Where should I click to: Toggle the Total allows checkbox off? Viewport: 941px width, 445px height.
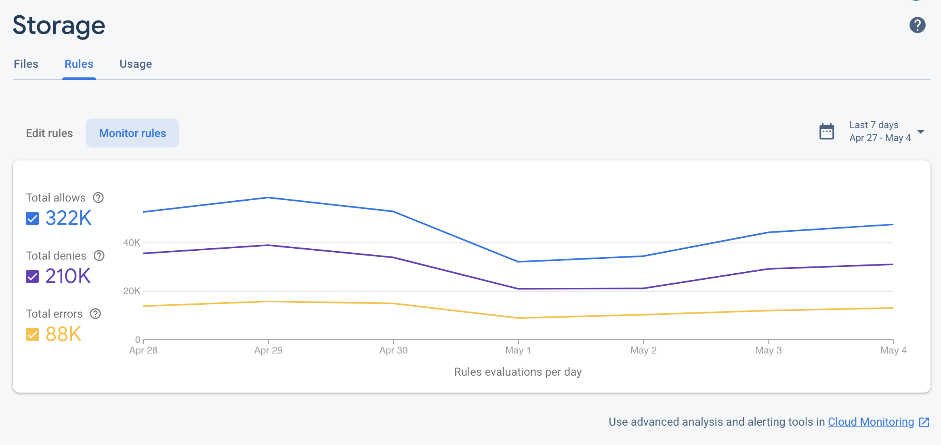coord(32,218)
